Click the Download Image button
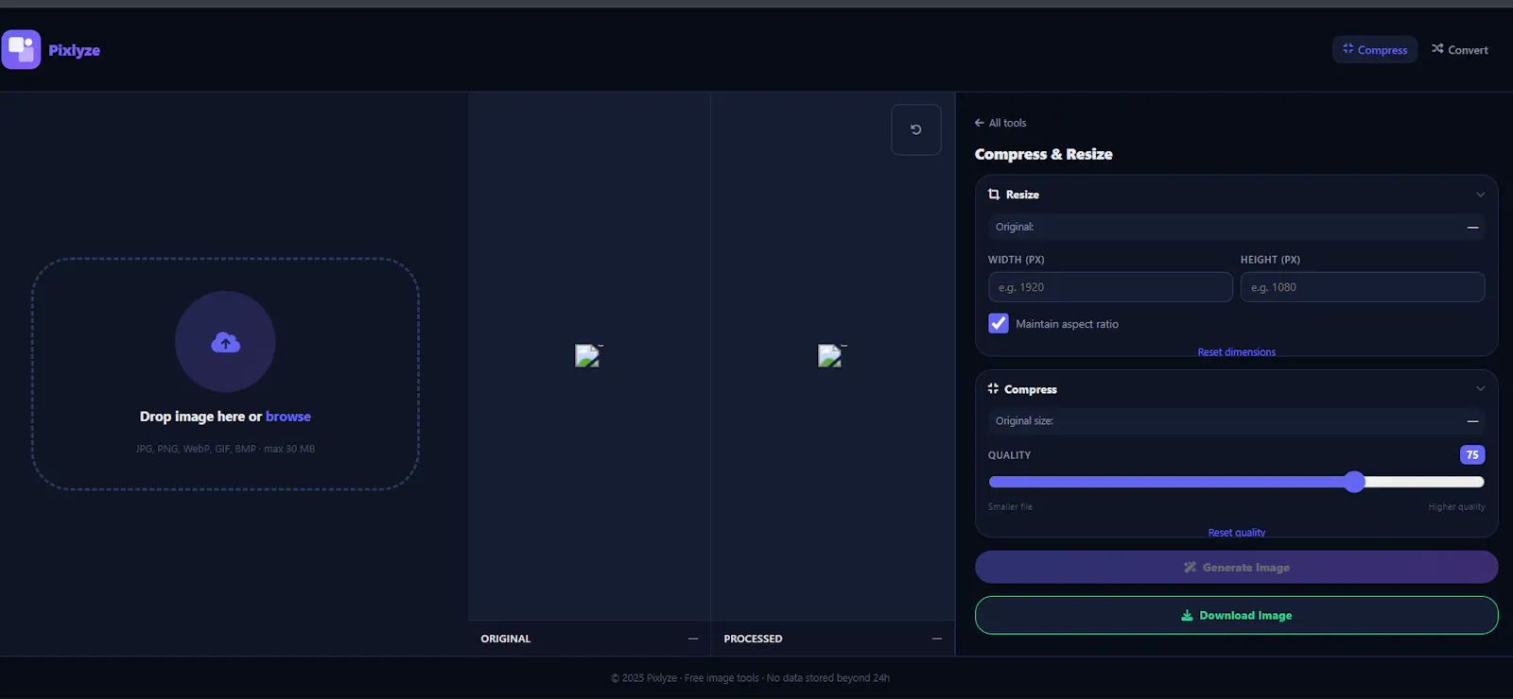 click(1237, 615)
